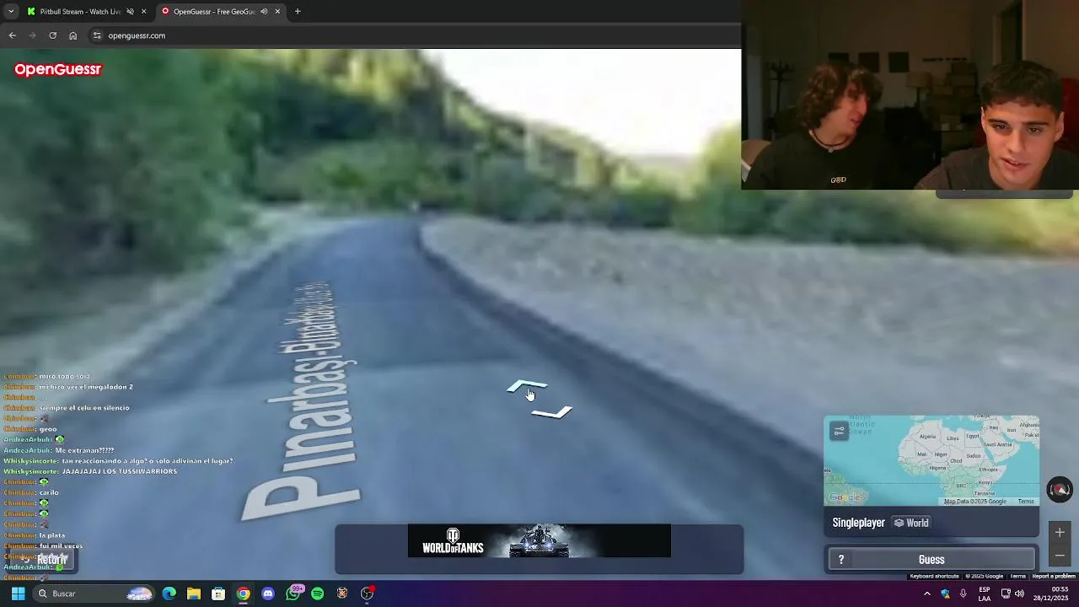Screen dimensions: 1079x607
Task: Open the browser home page
Action: tap(73, 35)
